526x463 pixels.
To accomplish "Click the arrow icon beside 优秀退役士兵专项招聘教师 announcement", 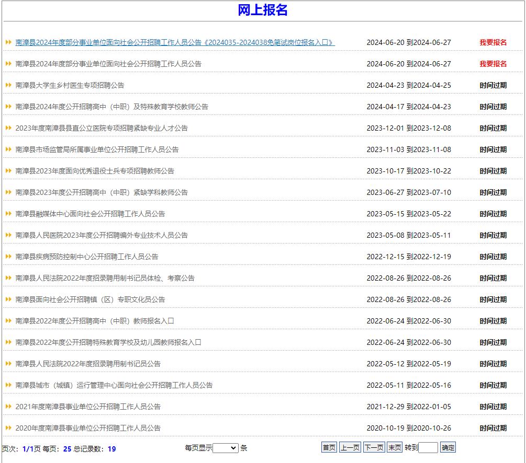I will [x=8, y=171].
